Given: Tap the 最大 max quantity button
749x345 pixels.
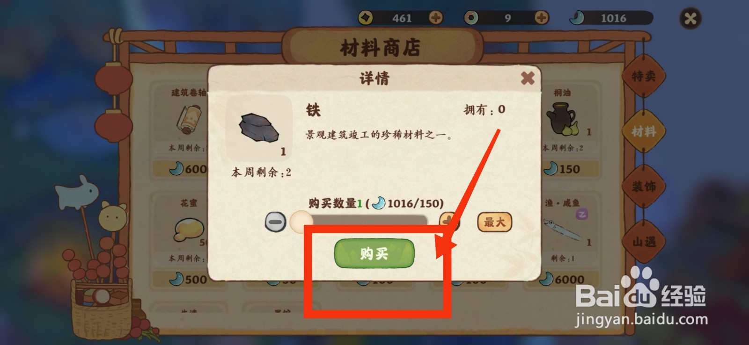Looking at the screenshot, I should click(x=494, y=222).
